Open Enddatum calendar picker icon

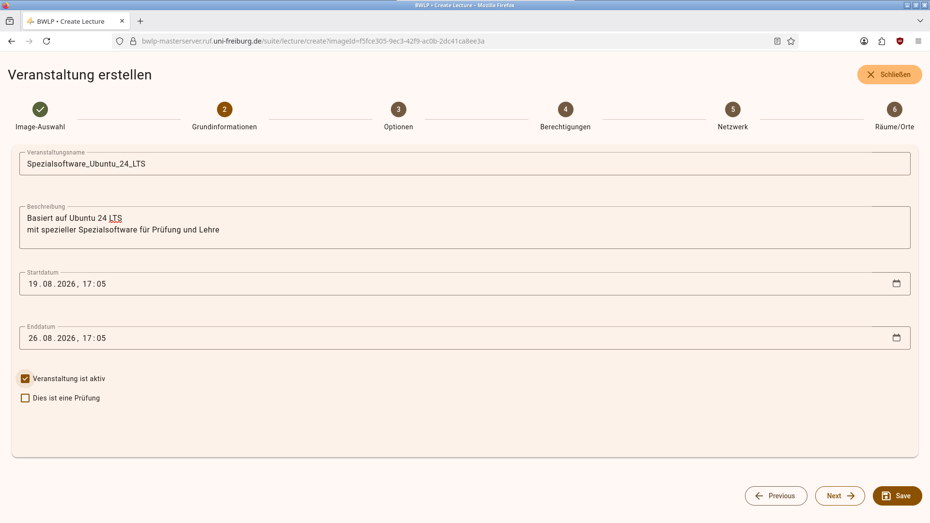click(897, 338)
